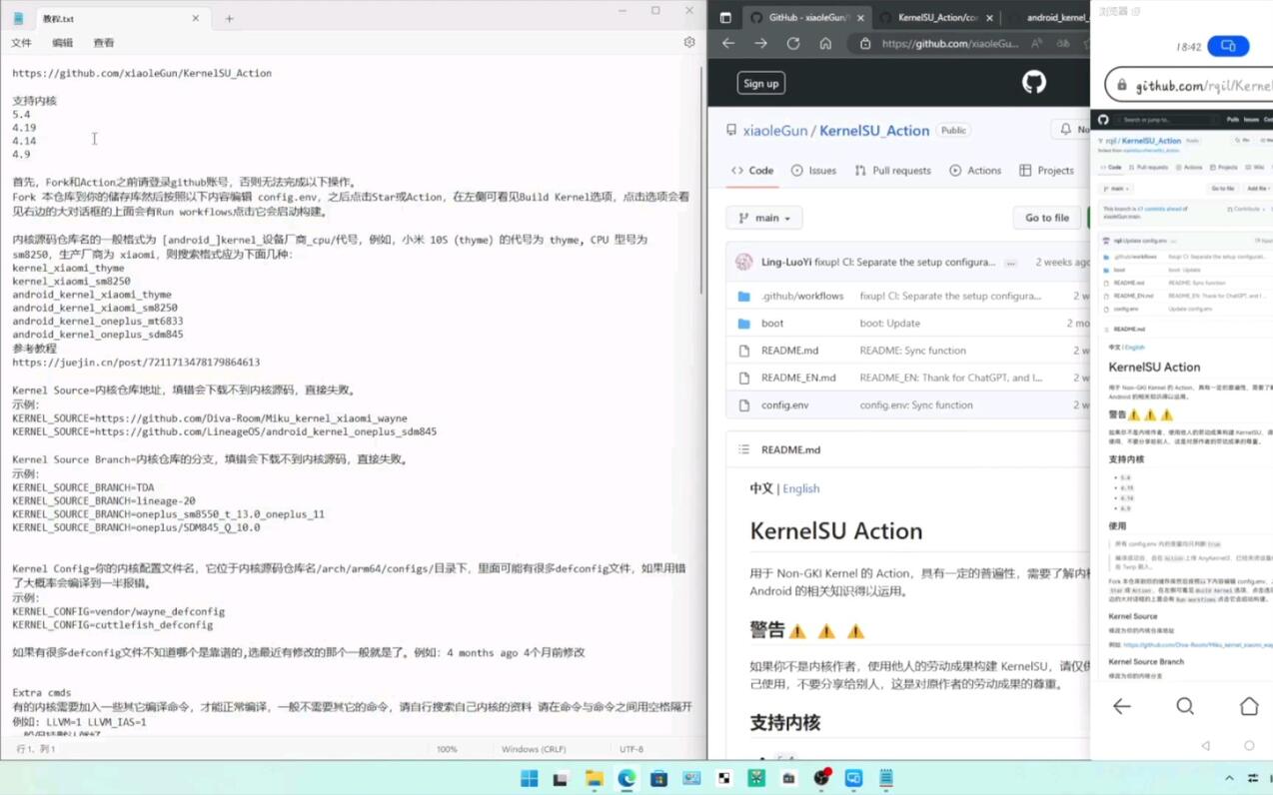Expand commit message ellipsis button
This screenshot has height=795, width=1273.
tap(1011, 263)
